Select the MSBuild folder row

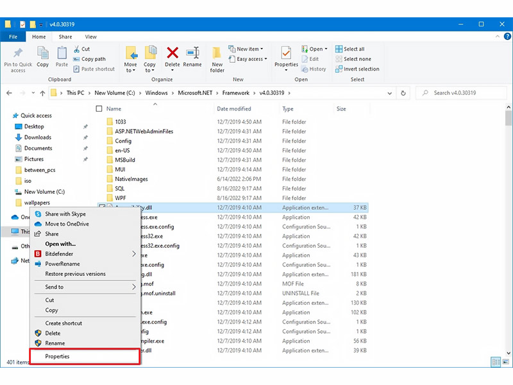124,160
